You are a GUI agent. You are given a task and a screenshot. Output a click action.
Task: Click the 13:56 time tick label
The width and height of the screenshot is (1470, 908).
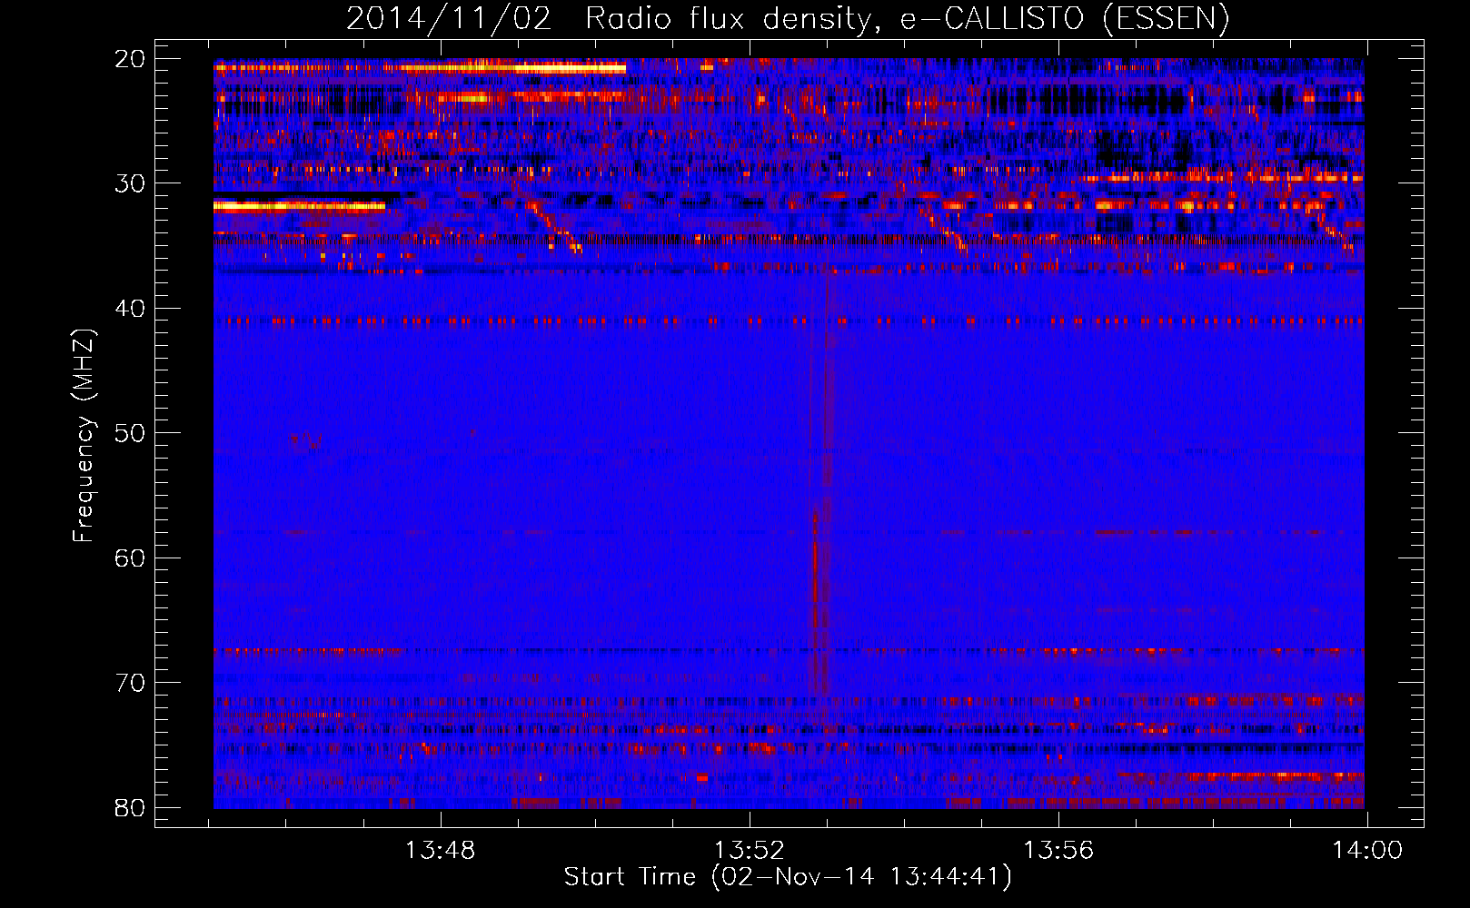1058,851
